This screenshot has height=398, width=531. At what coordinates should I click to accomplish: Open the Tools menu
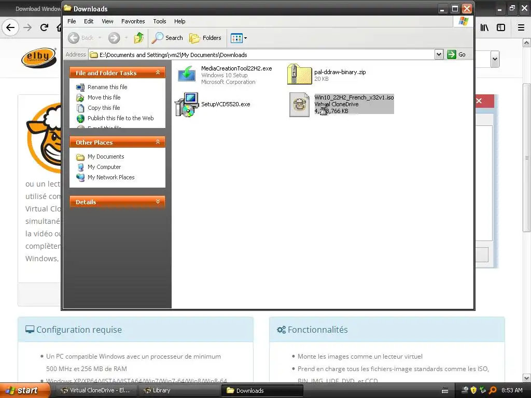point(160,21)
